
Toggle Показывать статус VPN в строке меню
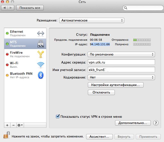pos(58,116)
